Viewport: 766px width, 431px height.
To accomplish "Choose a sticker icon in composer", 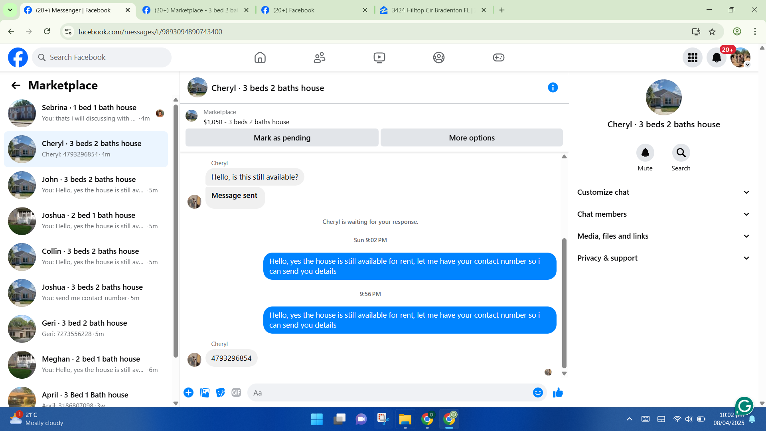I will (x=220, y=393).
